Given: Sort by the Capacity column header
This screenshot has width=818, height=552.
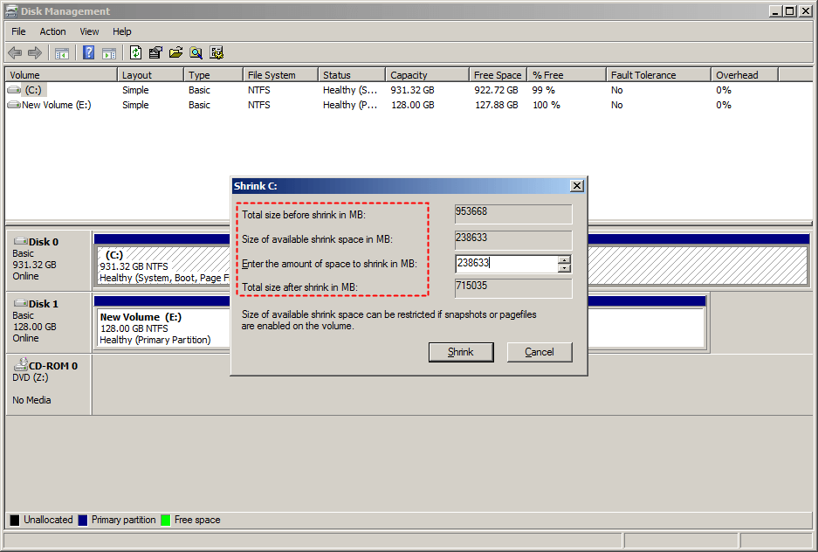Looking at the screenshot, I should click(427, 75).
